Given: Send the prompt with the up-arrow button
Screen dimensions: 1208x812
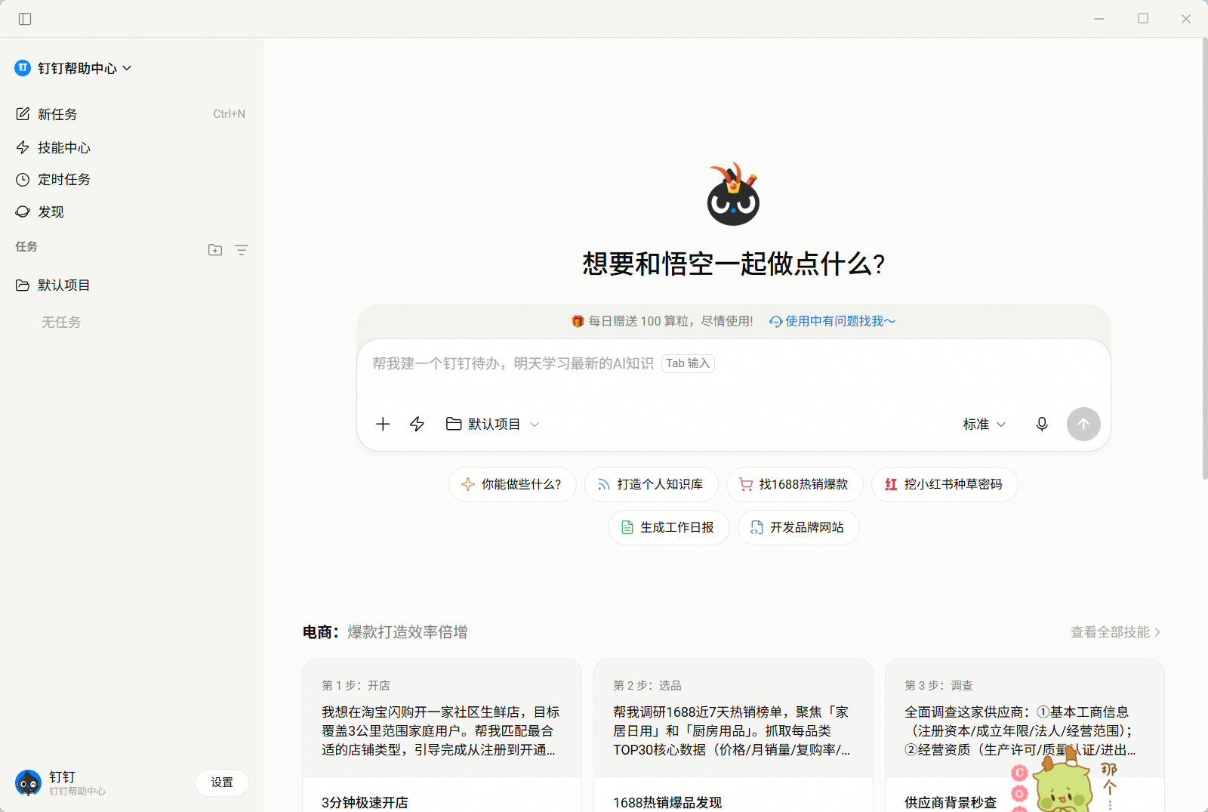Looking at the screenshot, I should [x=1083, y=424].
